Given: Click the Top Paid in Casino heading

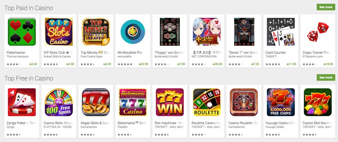Looking at the screenshot, I should [x=29, y=8].
